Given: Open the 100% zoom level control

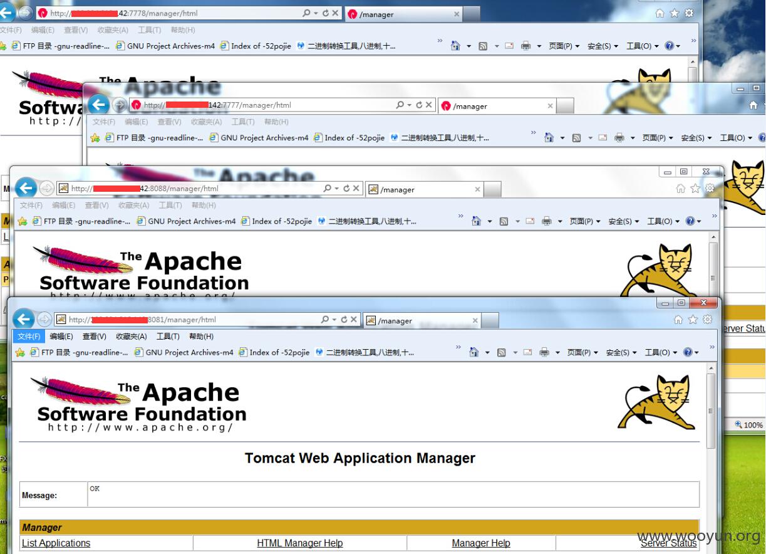Looking at the screenshot, I should [749, 425].
